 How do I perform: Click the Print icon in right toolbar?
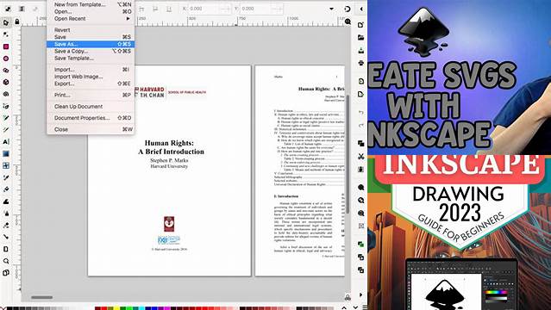pyautogui.click(x=361, y=63)
